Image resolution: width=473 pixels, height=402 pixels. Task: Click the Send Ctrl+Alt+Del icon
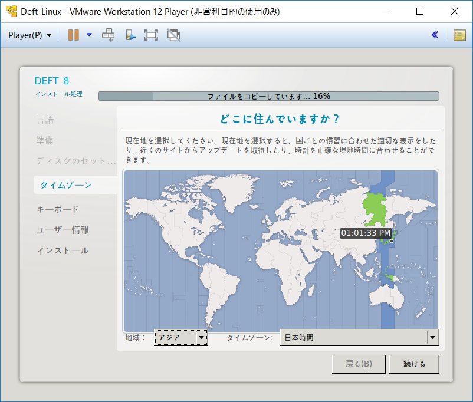pyautogui.click(x=108, y=35)
